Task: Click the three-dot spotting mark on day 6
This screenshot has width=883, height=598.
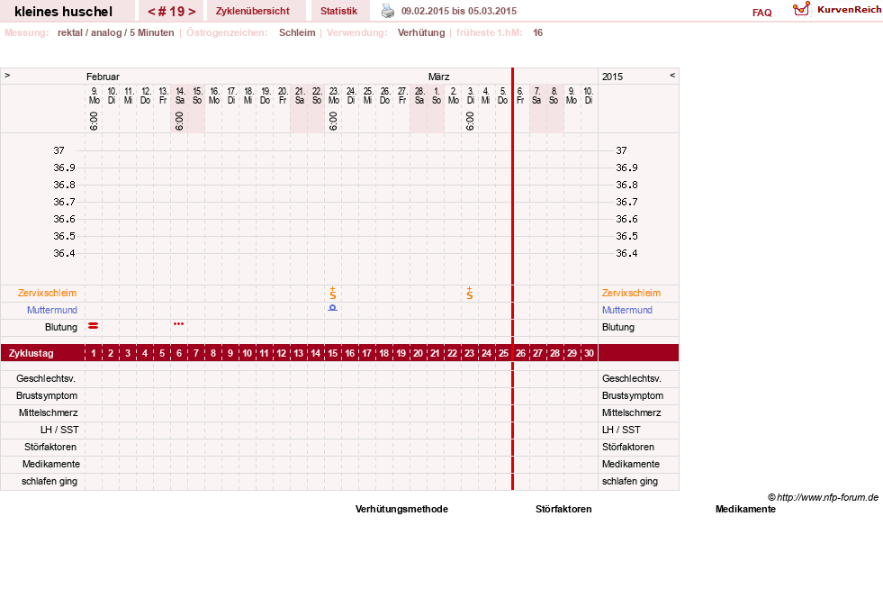Action: [x=179, y=324]
